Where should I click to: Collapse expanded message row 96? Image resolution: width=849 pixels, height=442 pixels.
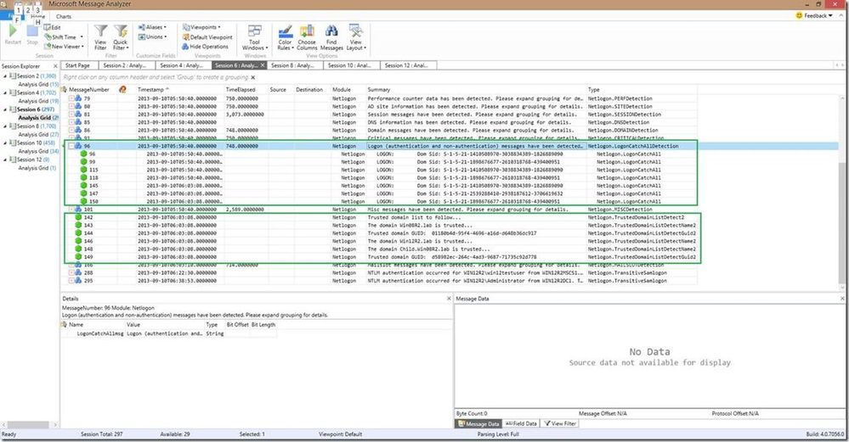coord(71,146)
